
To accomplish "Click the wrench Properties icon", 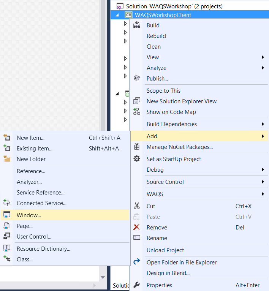I will [x=137, y=285].
